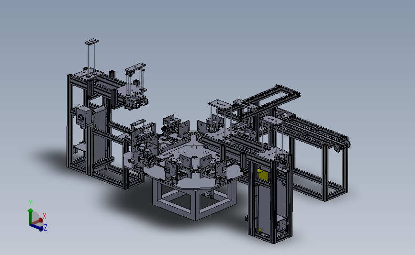Click the blue Z axis of the triad

[37, 227]
